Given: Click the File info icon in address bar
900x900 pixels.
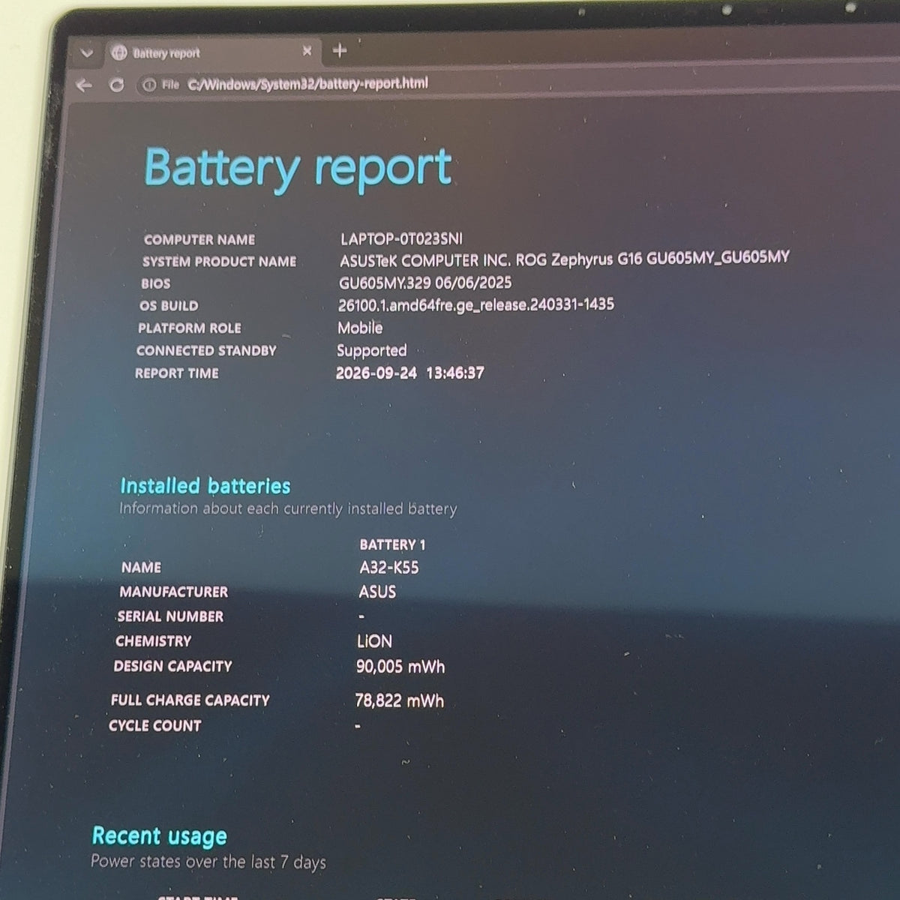Looking at the screenshot, I should coord(149,85).
